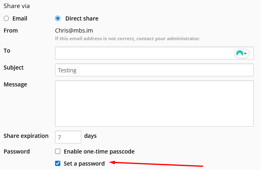Viewport: 261px width, 170px height.
Task: Click the "Set a password" label text
Action: pos(84,164)
